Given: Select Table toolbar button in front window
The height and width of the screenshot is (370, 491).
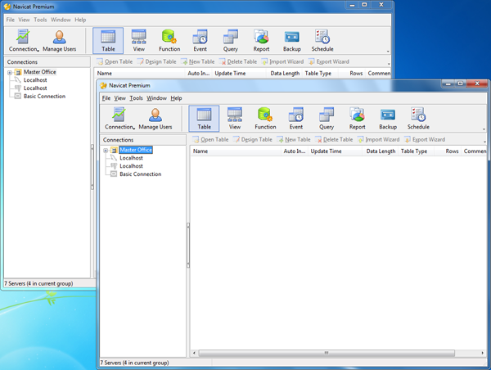Looking at the screenshot, I should pos(204,119).
